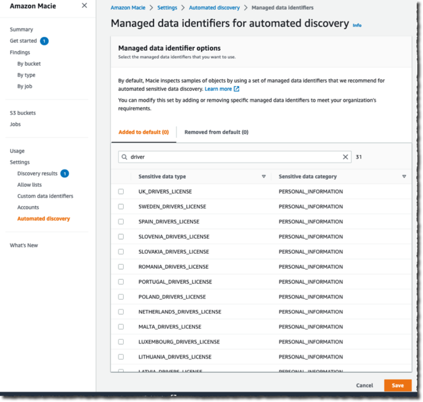This screenshot has height=402, width=423.
Task: Check the LUXEMBOURG_DRIVERS_LICENSE checkbox
Action: tap(121, 342)
